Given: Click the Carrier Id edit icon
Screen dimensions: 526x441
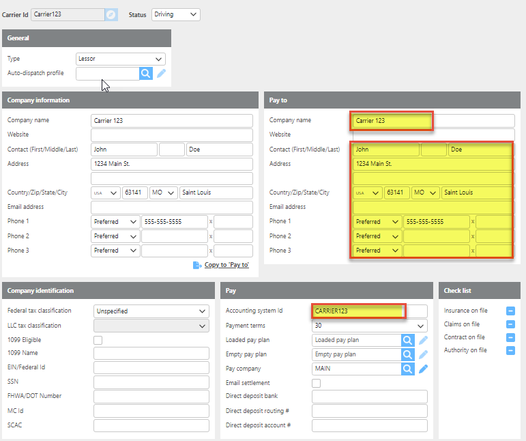Looking at the screenshot, I should (111, 14).
